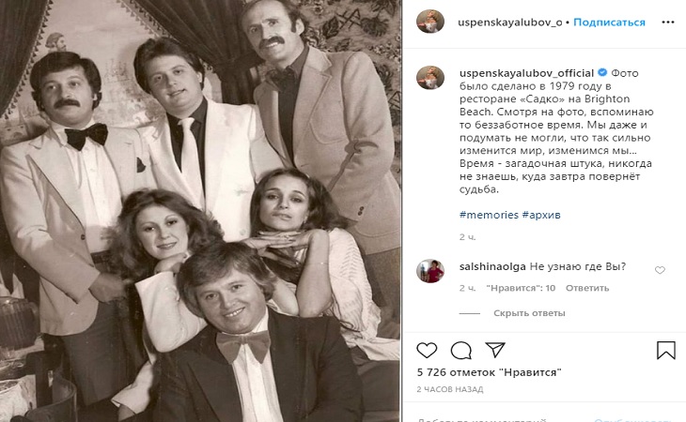Viewport: 686px width, 422px height.
Task: Save the post with the bookmark icon
Action: 665,351
